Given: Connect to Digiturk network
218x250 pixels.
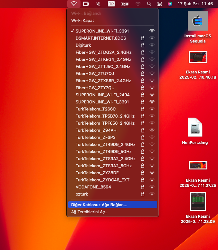Looking at the screenshot, I should (113, 45).
